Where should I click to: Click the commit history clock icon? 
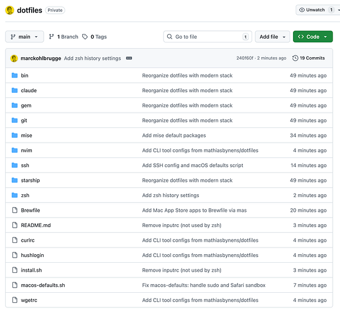pyautogui.click(x=295, y=58)
